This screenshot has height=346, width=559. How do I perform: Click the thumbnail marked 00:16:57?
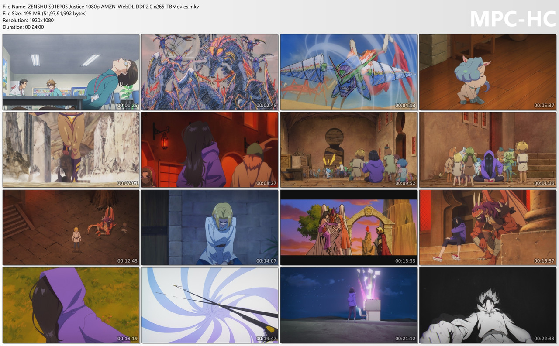point(487,227)
